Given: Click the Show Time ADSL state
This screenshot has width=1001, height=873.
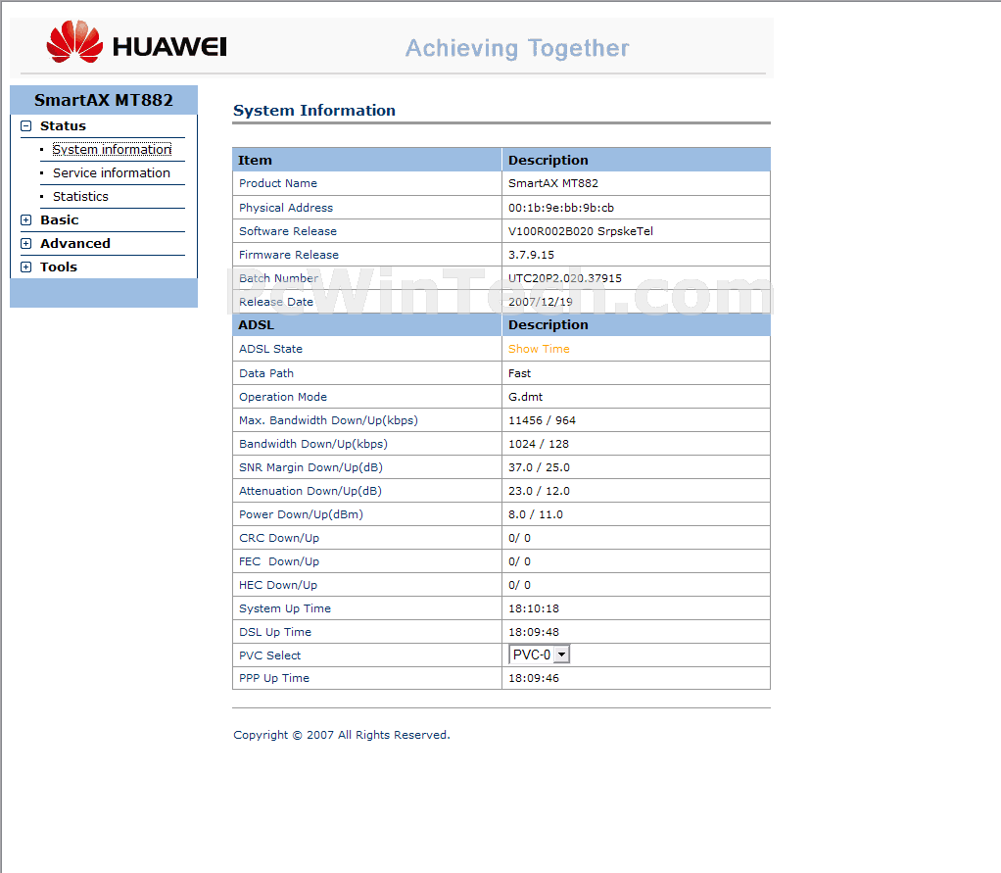Looking at the screenshot, I should [539, 350].
